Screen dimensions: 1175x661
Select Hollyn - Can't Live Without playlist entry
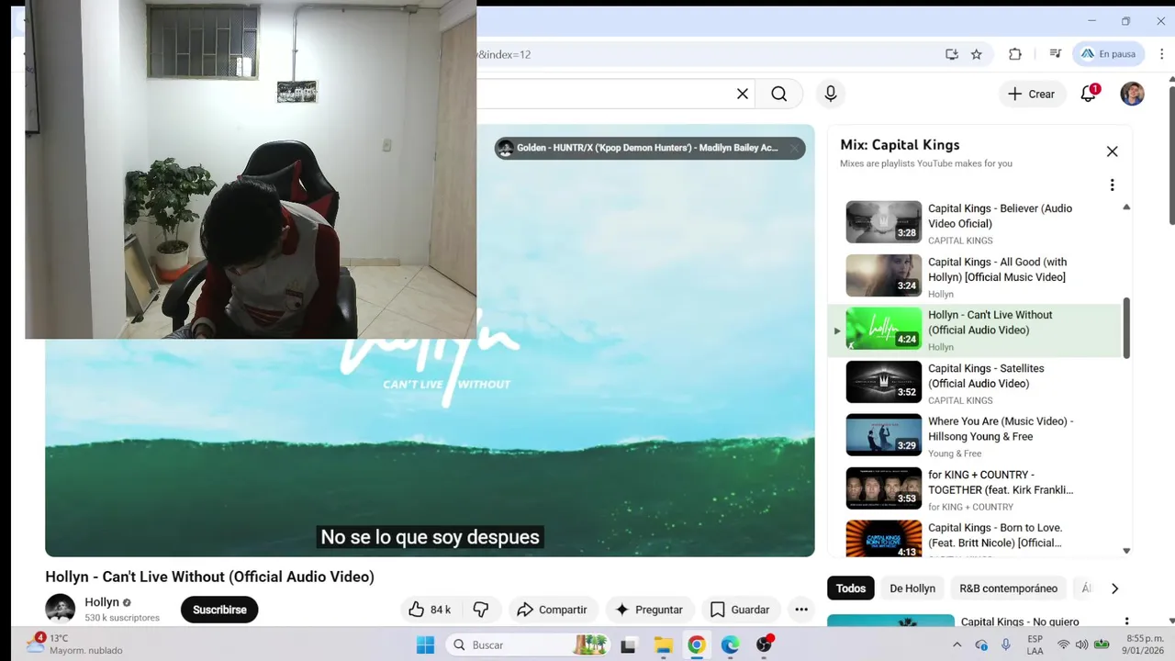point(975,330)
